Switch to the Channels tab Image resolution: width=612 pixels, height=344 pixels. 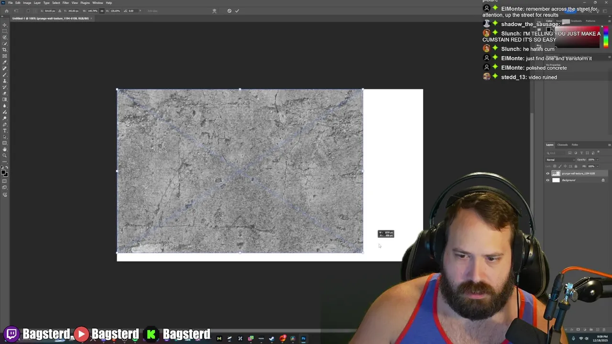click(562, 145)
